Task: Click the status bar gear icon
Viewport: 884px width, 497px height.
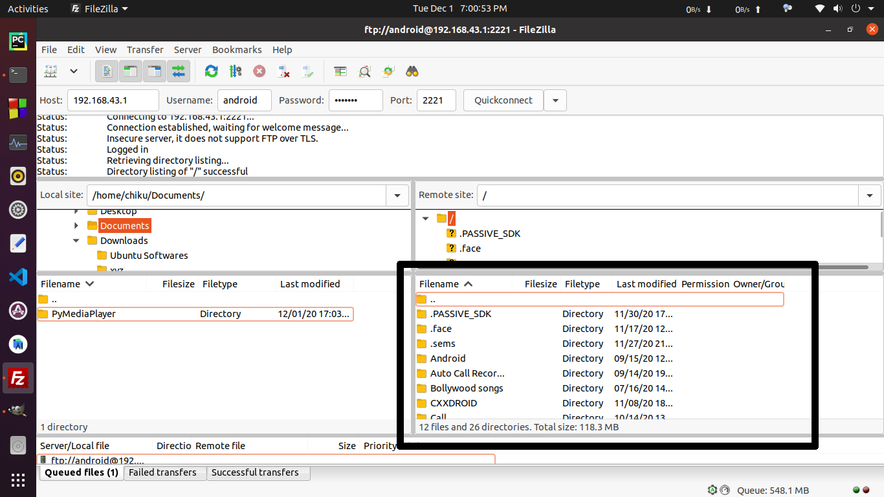Action: coord(713,490)
